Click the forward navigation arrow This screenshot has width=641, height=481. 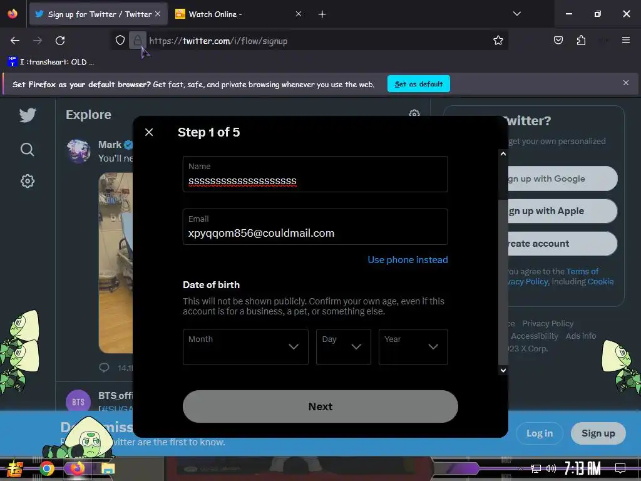[38, 41]
